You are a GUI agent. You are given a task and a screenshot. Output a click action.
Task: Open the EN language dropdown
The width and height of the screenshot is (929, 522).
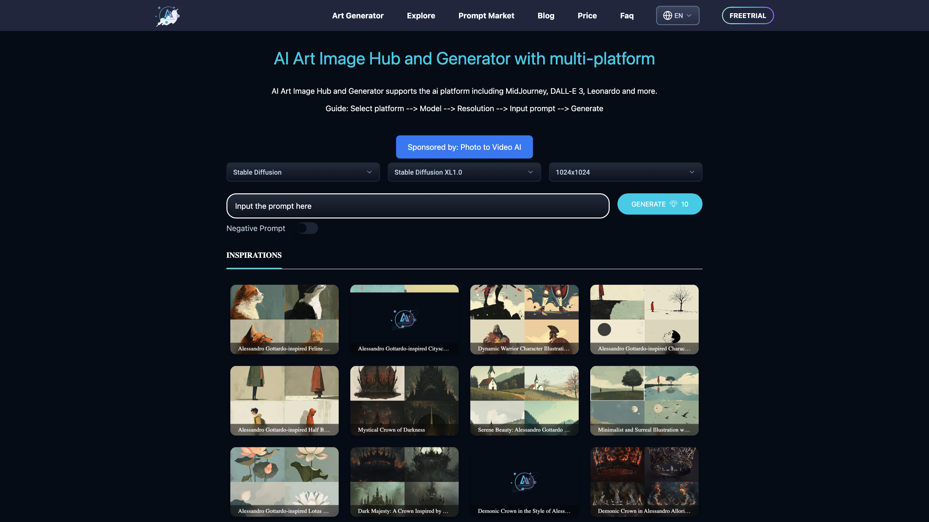pyautogui.click(x=677, y=15)
